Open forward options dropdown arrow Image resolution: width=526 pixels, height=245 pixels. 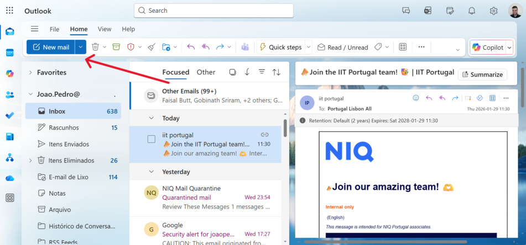click(229, 47)
